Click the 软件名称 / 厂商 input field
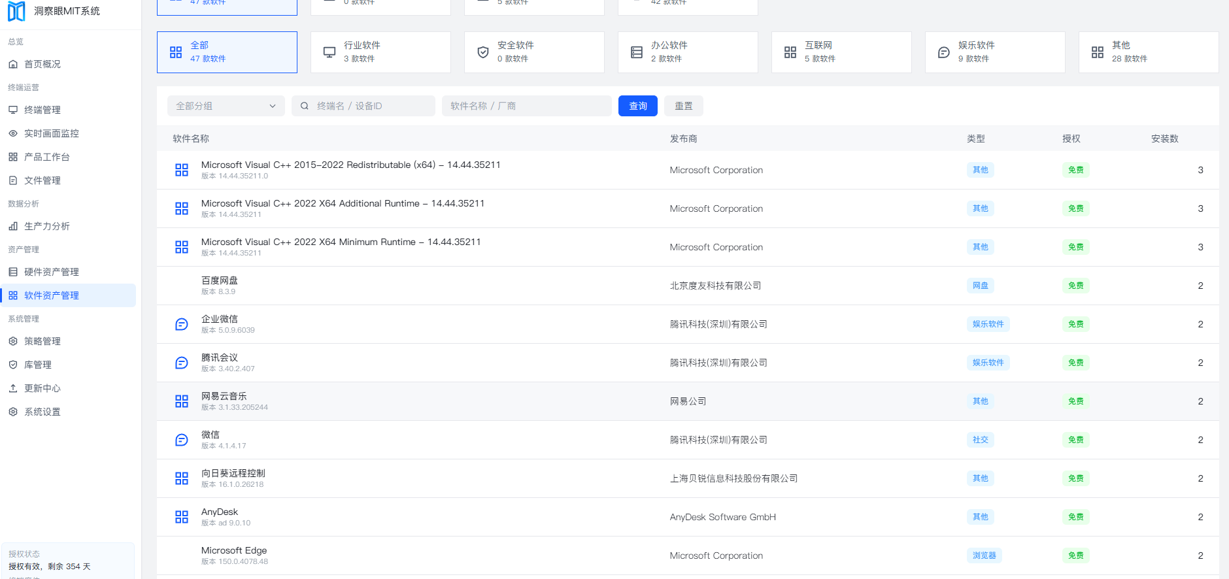The height and width of the screenshot is (579, 1229). point(527,106)
